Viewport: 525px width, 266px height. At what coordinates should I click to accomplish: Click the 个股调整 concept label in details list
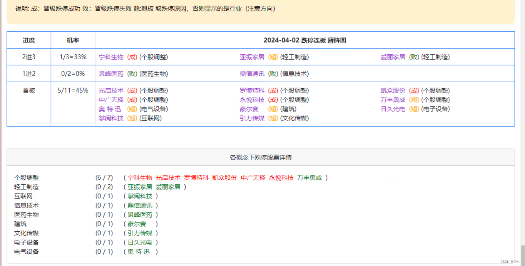coord(26,178)
